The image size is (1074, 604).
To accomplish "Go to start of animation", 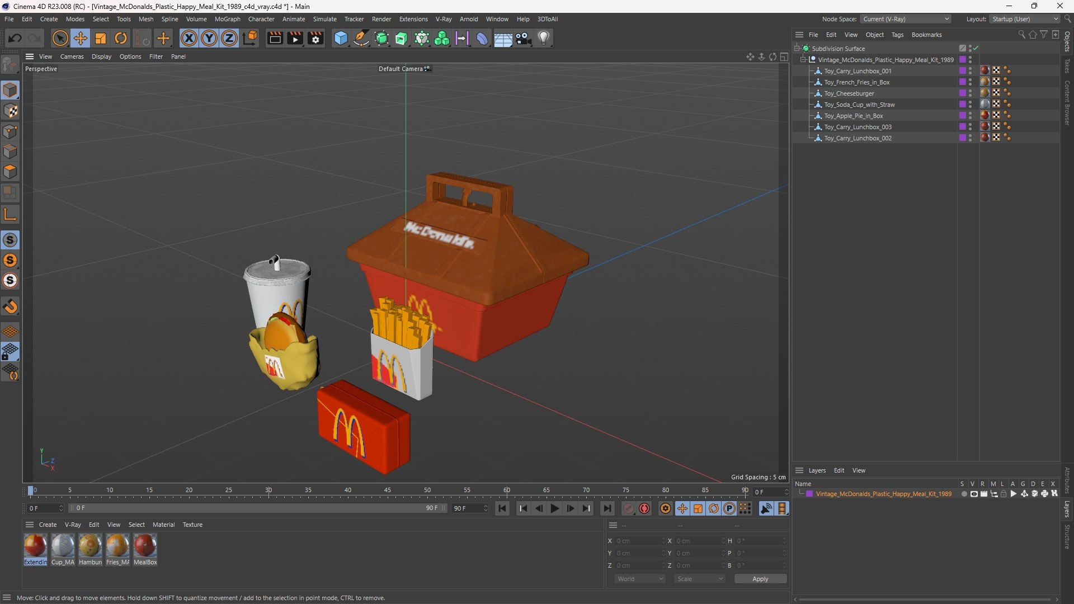I will click(x=502, y=508).
